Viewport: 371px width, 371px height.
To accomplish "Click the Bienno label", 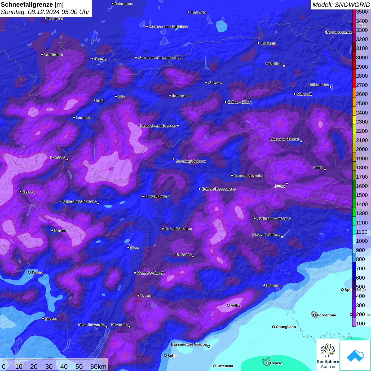I will tap(52, 319).
